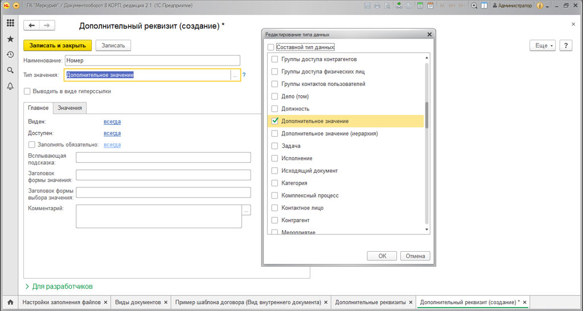
Task: Open the 1C main menu dropdown
Action: pos(16,6)
